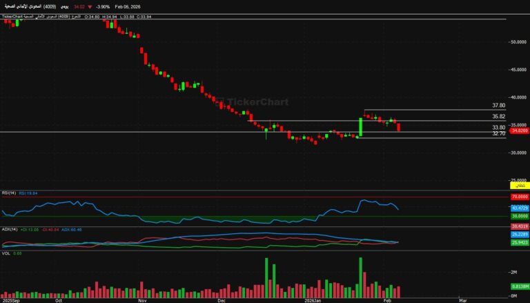Click the TickerChart title in the chart header
Image resolution: width=530 pixels, height=303 pixels.
tap(14, 15)
